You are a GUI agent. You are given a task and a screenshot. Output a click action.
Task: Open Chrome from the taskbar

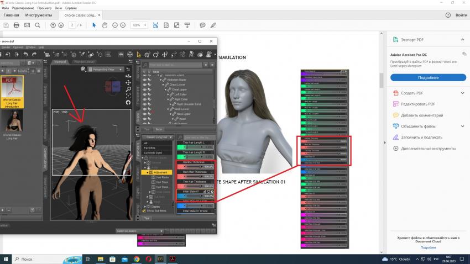(x=137, y=259)
